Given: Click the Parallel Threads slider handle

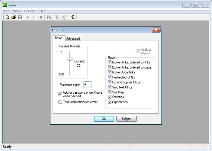Looking at the screenshot, I should [x=70, y=59].
